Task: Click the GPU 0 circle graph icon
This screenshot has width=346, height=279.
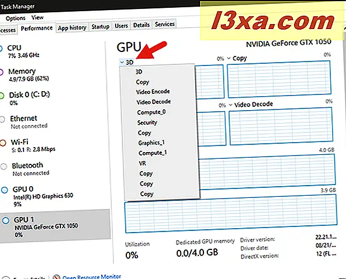Action: (4, 190)
